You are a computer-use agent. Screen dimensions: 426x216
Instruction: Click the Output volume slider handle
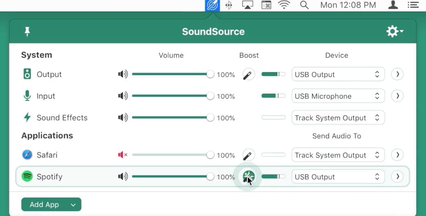pyautogui.click(x=210, y=74)
